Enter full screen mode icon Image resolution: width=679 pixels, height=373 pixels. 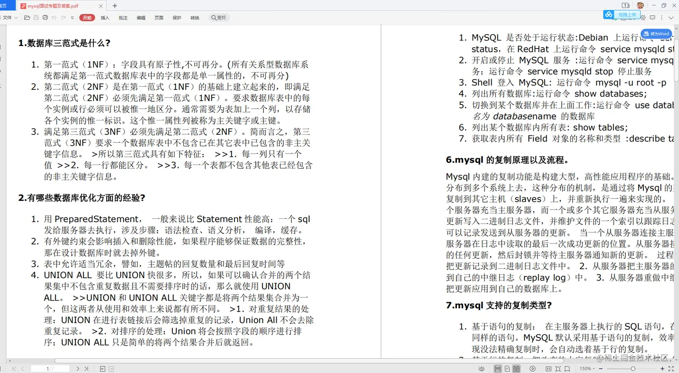(671, 369)
